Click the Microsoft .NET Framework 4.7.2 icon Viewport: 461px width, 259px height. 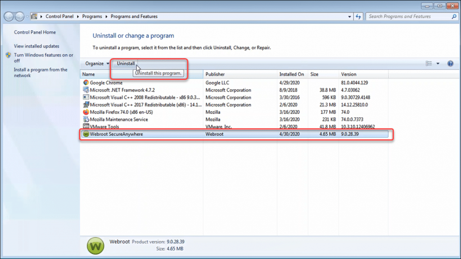click(x=86, y=90)
